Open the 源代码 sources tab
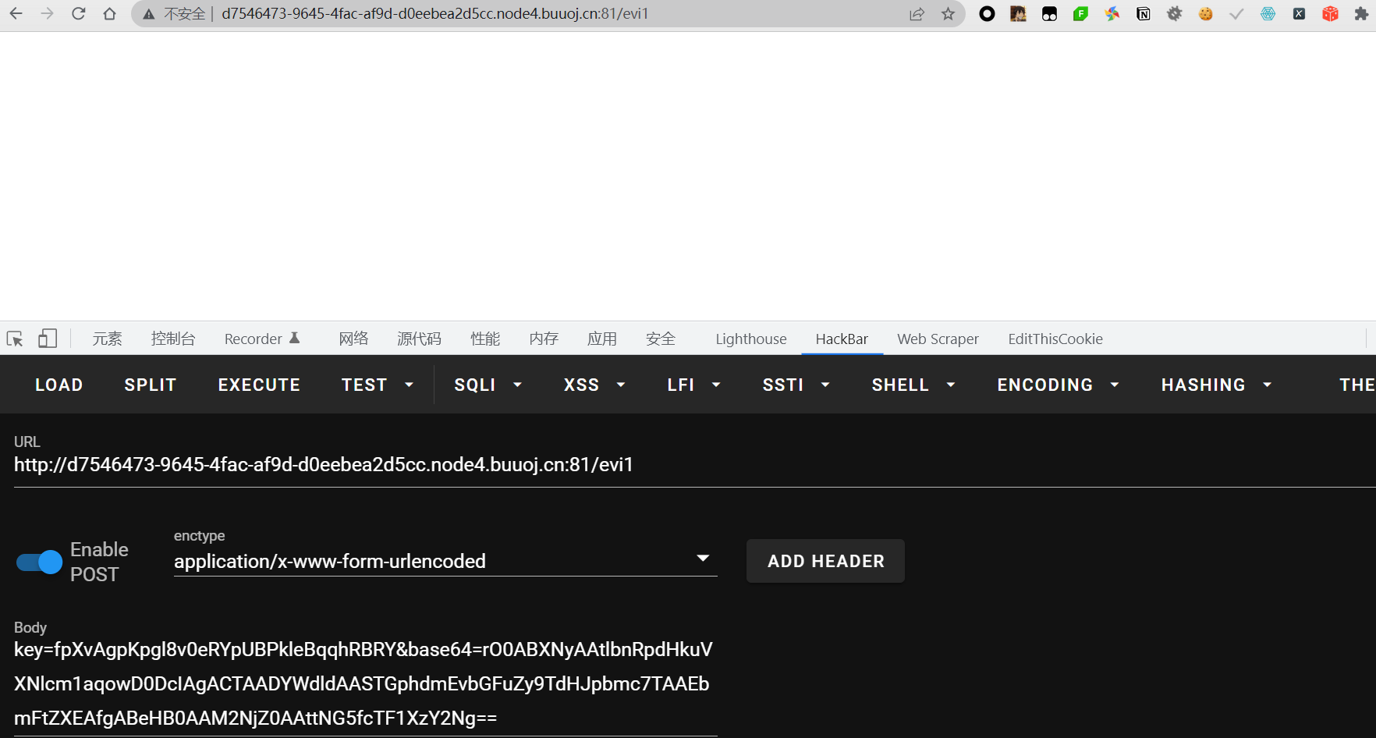Image resolution: width=1376 pixels, height=738 pixels. coord(419,339)
